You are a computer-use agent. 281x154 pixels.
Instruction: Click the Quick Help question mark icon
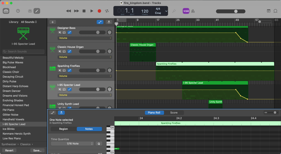click(x=18, y=11)
